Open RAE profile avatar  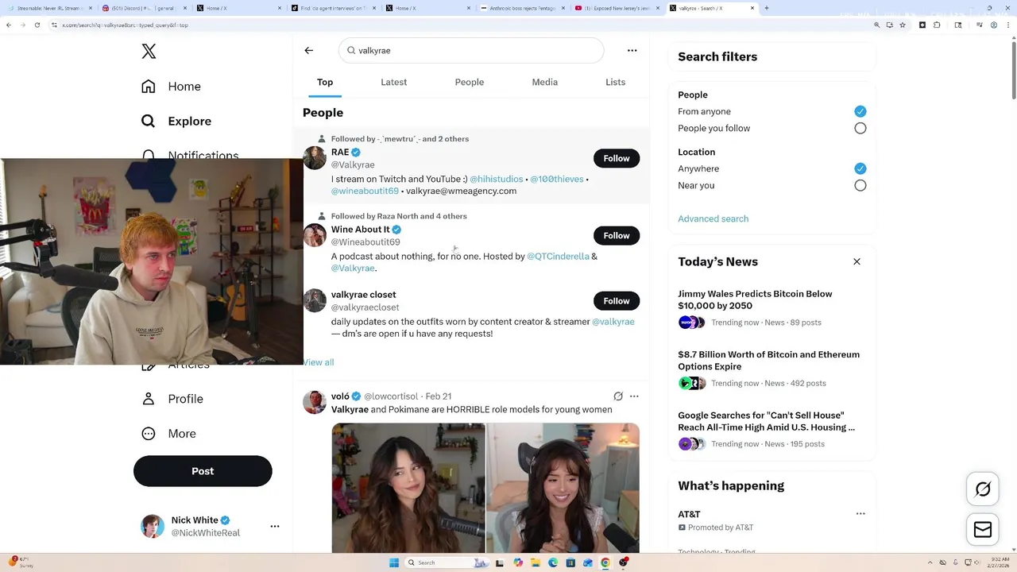pos(315,157)
